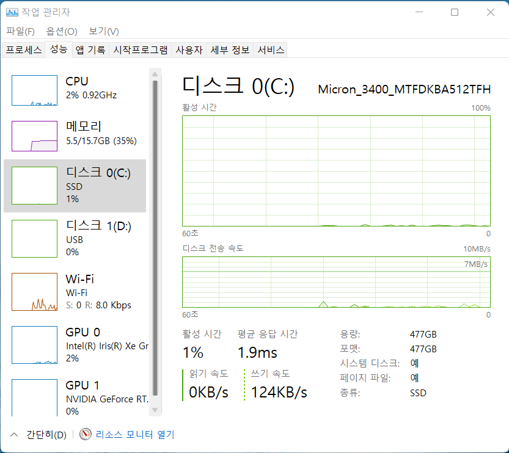Click the resource monitor icon

pyautogui.click(x=85, y=435)
